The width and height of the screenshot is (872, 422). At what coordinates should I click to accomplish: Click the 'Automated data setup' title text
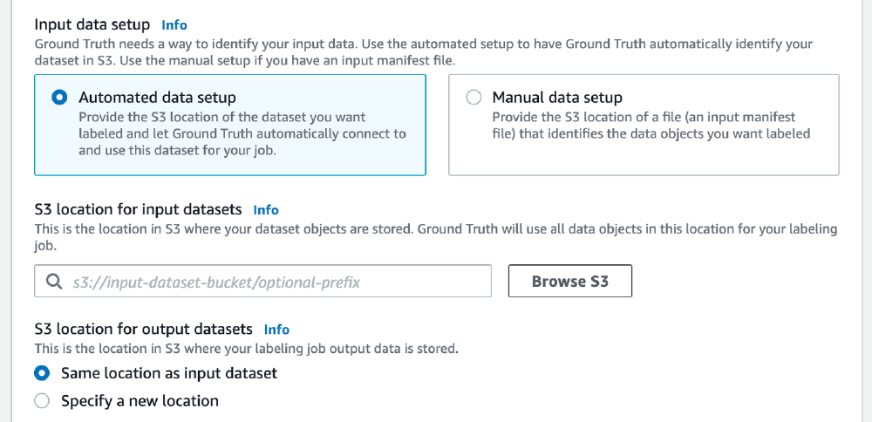point(157,98)
